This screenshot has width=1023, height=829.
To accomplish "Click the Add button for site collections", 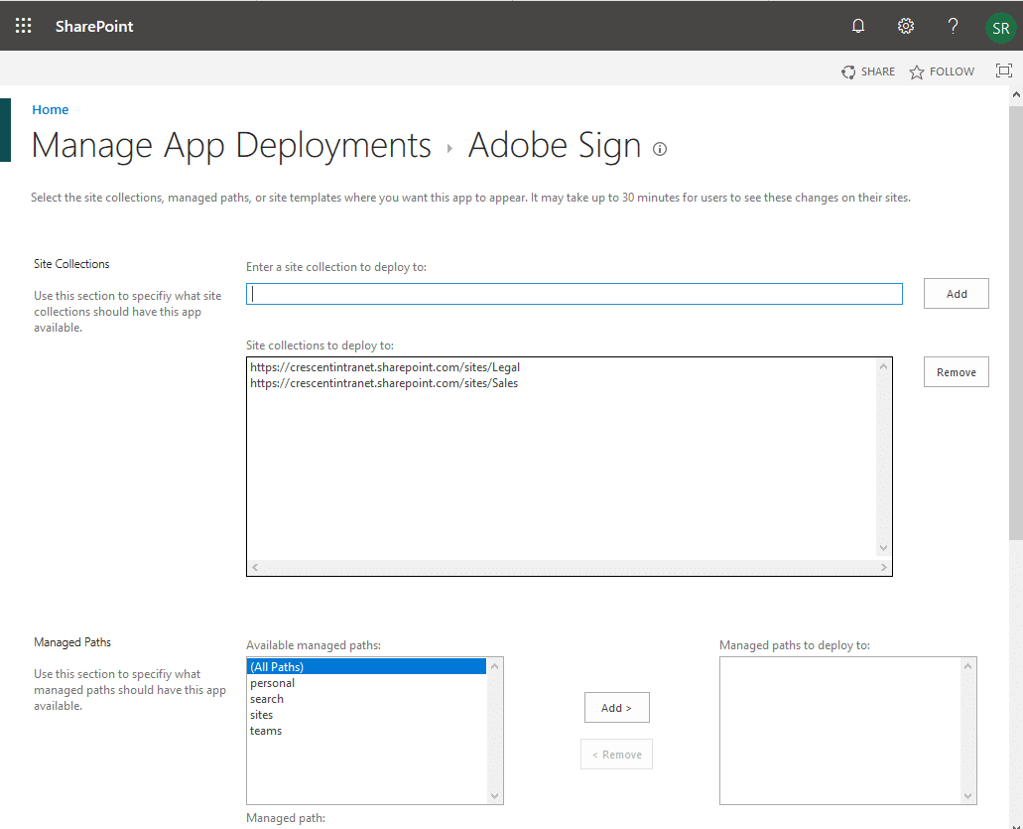I will 955,293.
